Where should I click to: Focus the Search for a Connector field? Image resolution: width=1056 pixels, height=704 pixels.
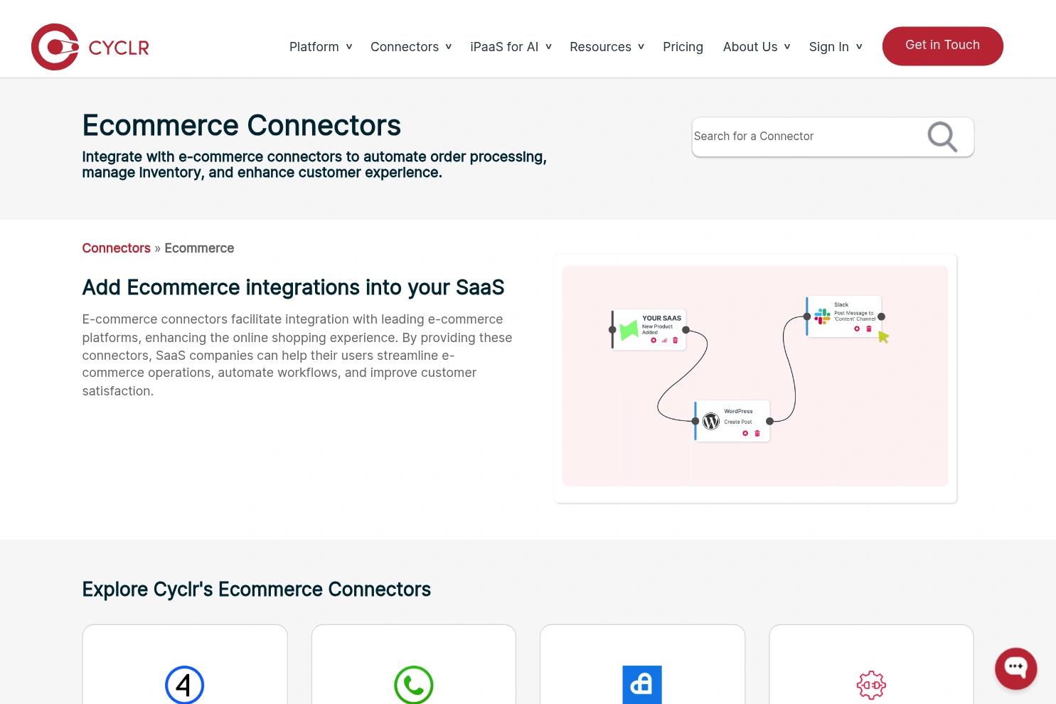(x=807, y=137)
